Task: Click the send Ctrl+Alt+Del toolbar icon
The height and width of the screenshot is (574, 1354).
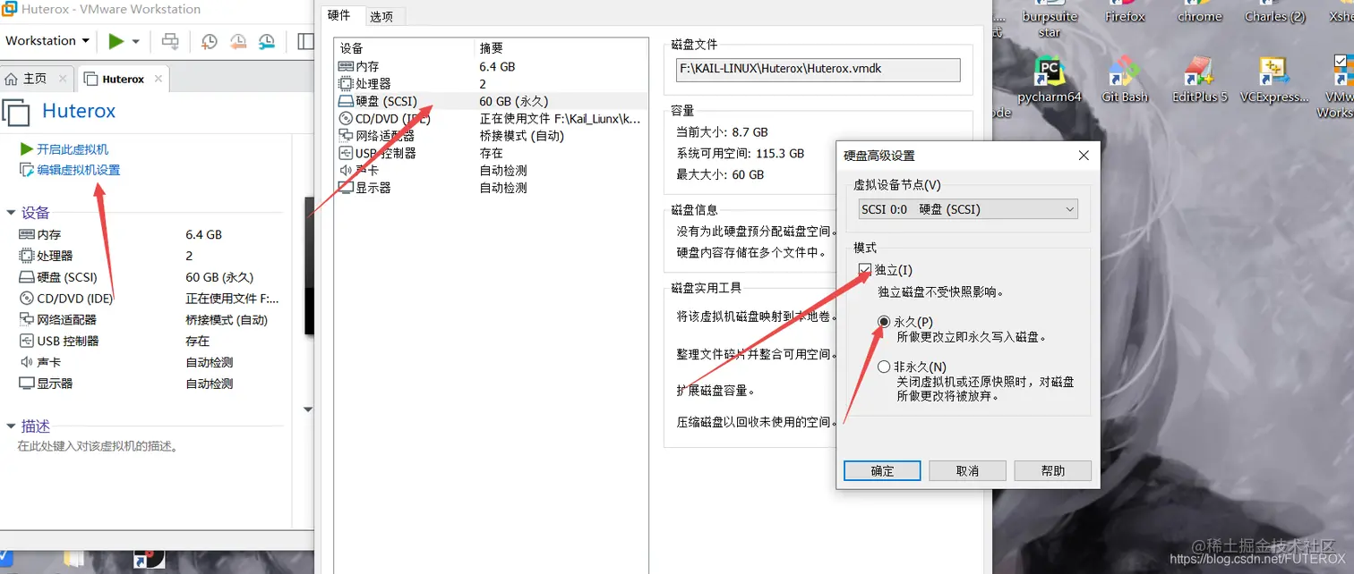Action: [x=170, y=41]
